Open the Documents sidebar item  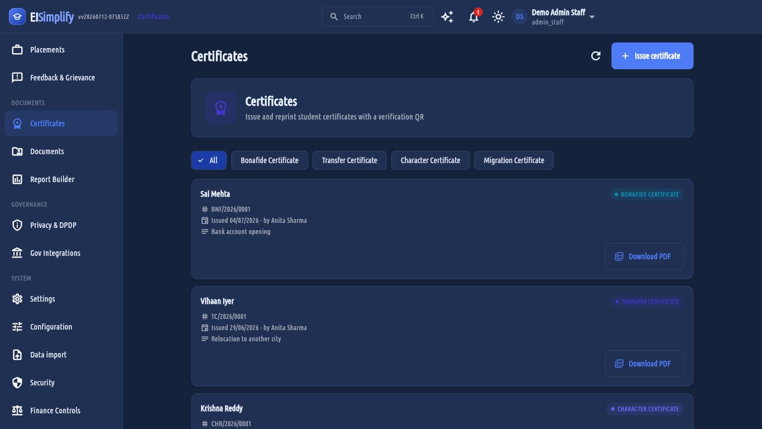[61, 151]
